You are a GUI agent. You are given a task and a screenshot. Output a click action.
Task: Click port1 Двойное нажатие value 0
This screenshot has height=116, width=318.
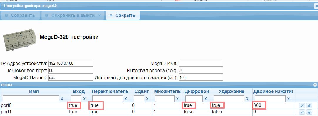[255, 112]
